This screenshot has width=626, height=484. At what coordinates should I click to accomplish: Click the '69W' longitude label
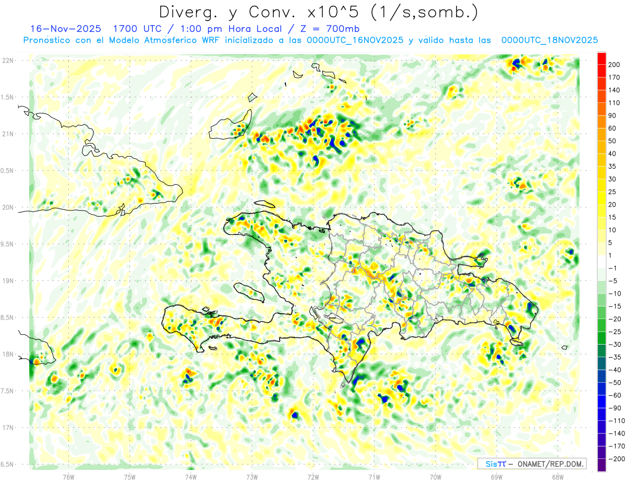point(497,477)
